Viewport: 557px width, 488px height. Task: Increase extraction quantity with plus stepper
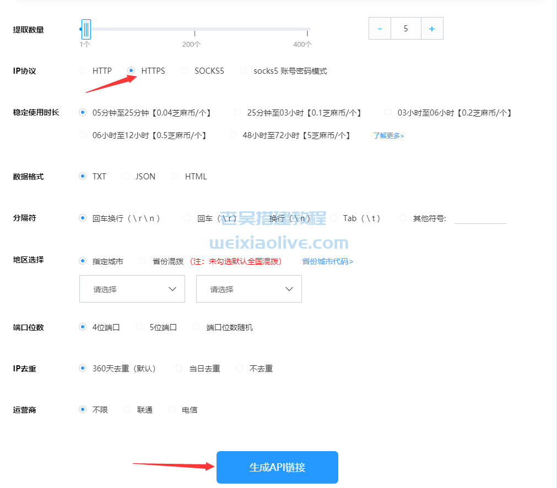click(x=432, y=28)
